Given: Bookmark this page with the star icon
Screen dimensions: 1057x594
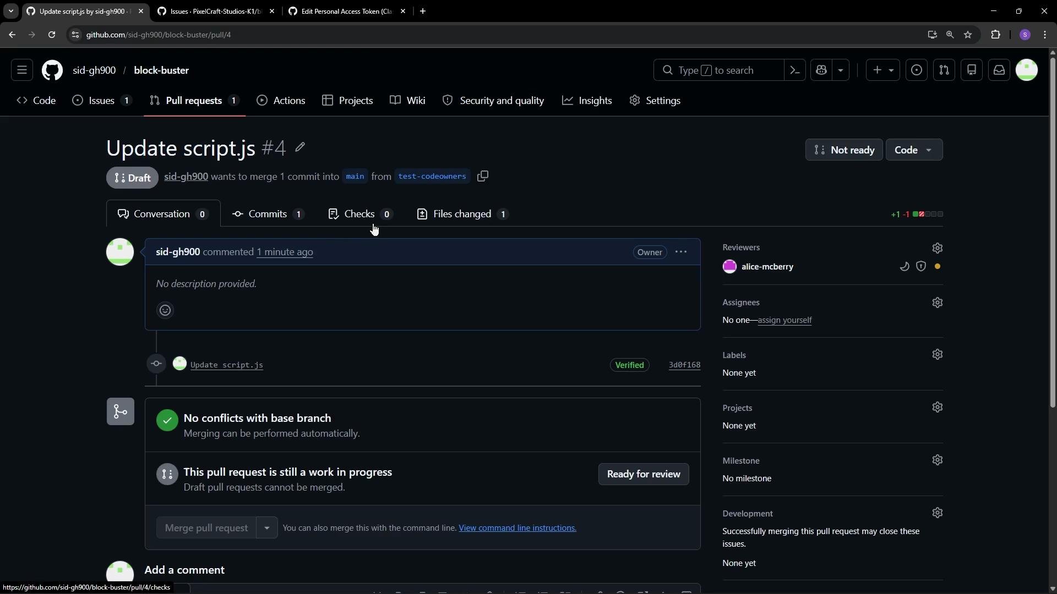Looking at the screenshot, I should (968, 35).
